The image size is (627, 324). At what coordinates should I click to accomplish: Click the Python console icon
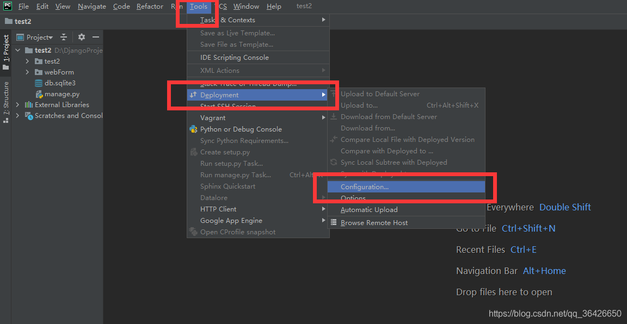point(193,129)
